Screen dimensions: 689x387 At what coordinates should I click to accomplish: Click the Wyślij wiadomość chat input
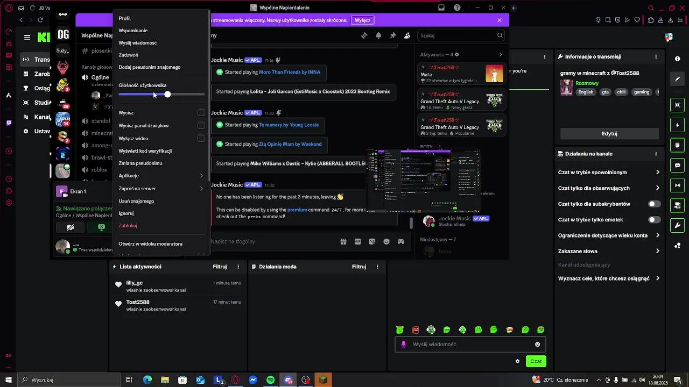[x=470, y=345]
